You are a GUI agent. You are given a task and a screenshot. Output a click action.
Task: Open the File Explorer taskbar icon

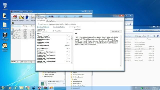coord(22,88)
